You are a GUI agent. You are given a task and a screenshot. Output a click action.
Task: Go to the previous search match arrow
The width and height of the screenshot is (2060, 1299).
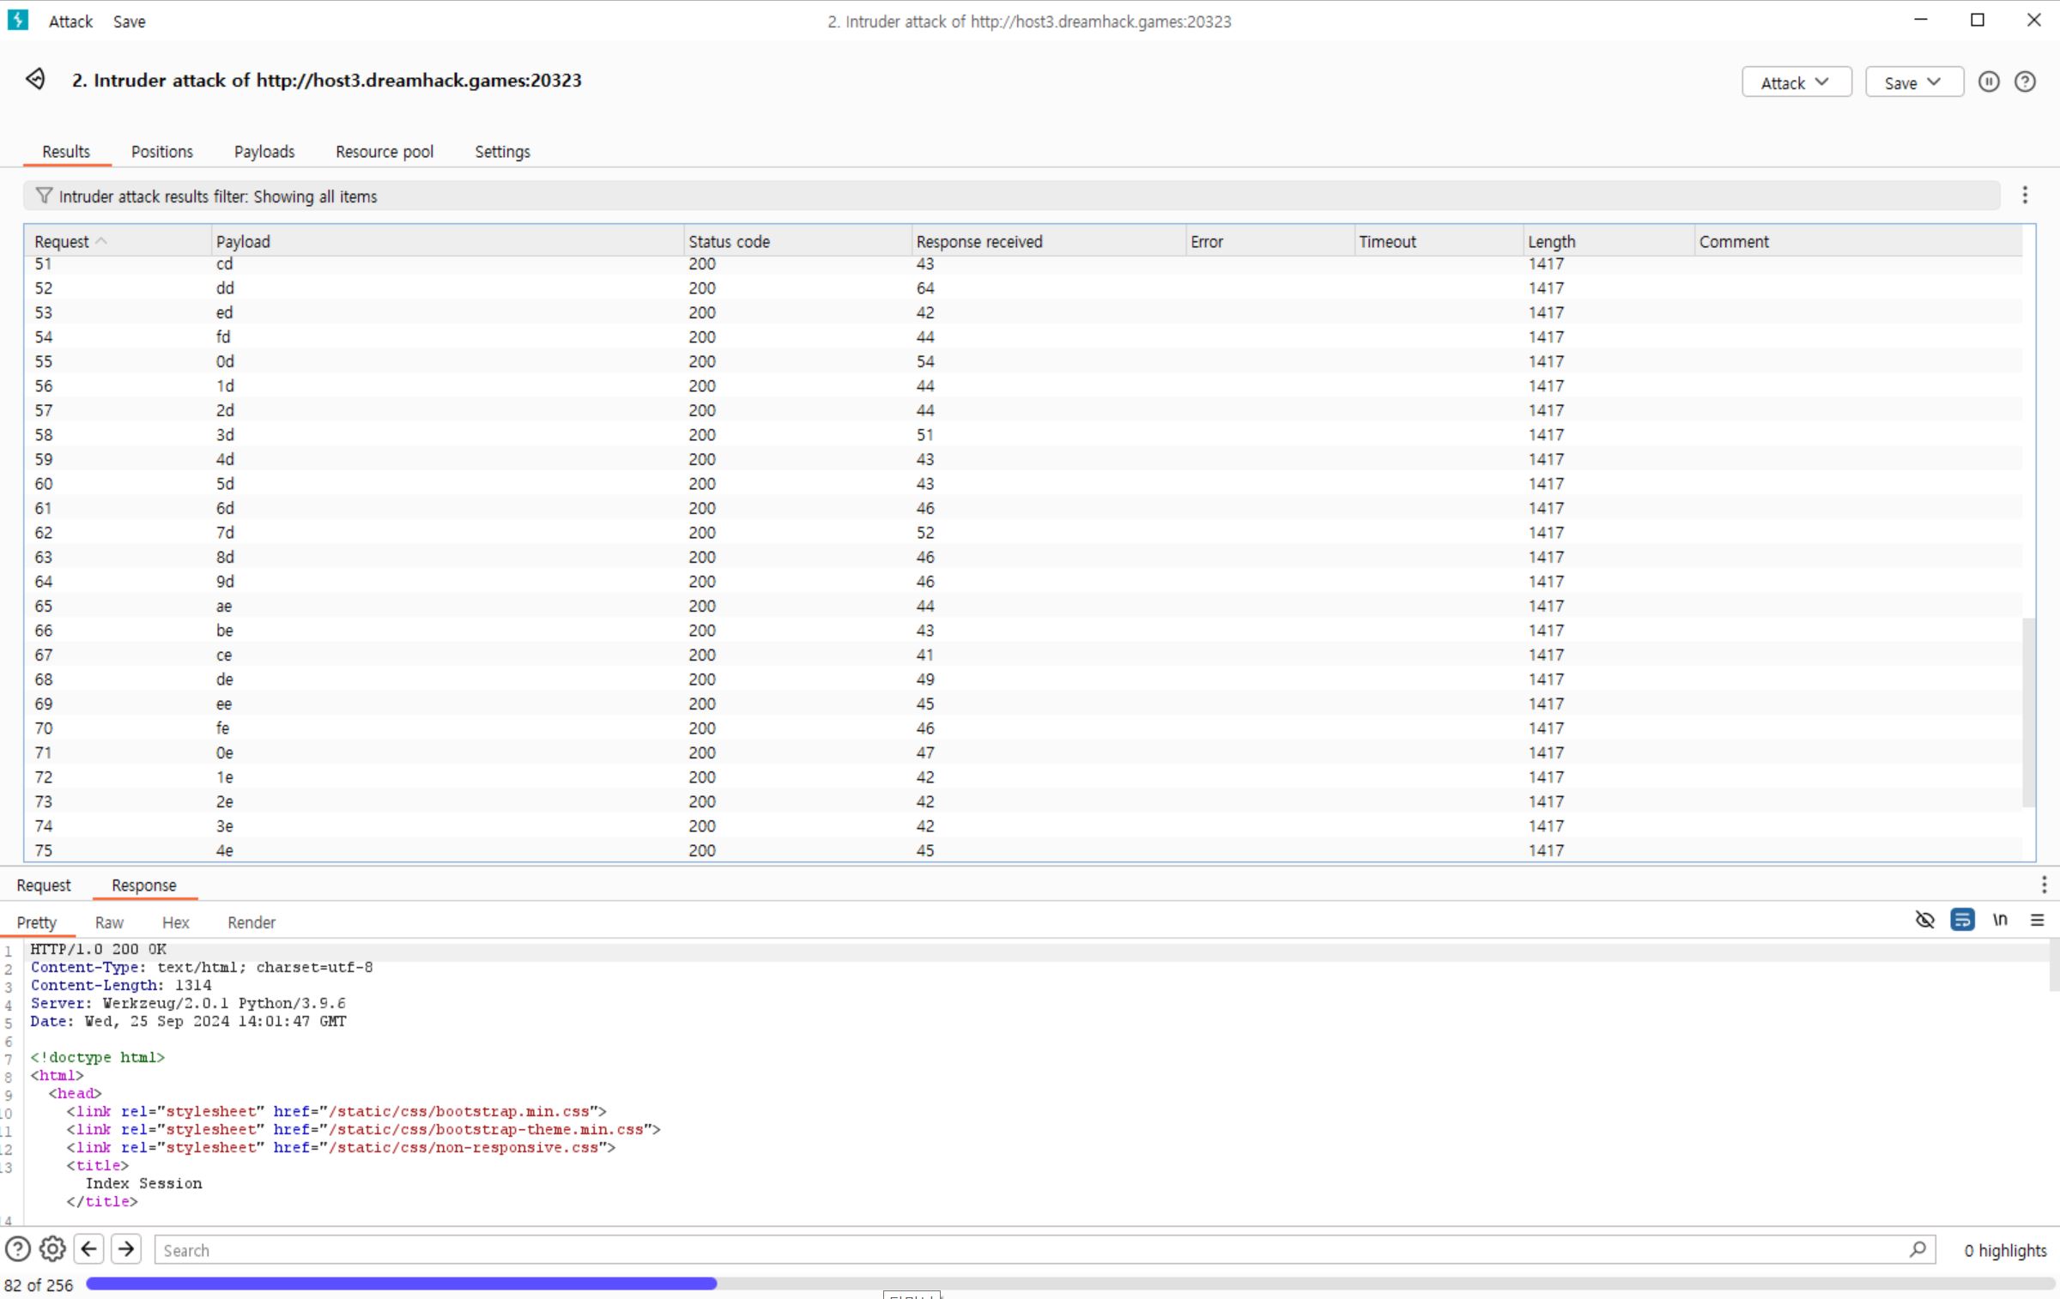tap(89, 1249)
